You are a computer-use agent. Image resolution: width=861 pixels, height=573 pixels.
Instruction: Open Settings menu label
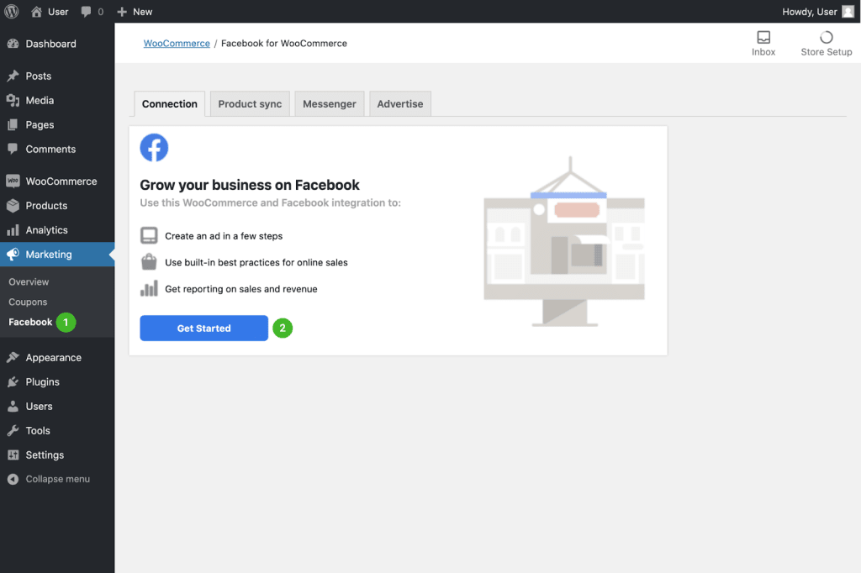pos(45,455)
